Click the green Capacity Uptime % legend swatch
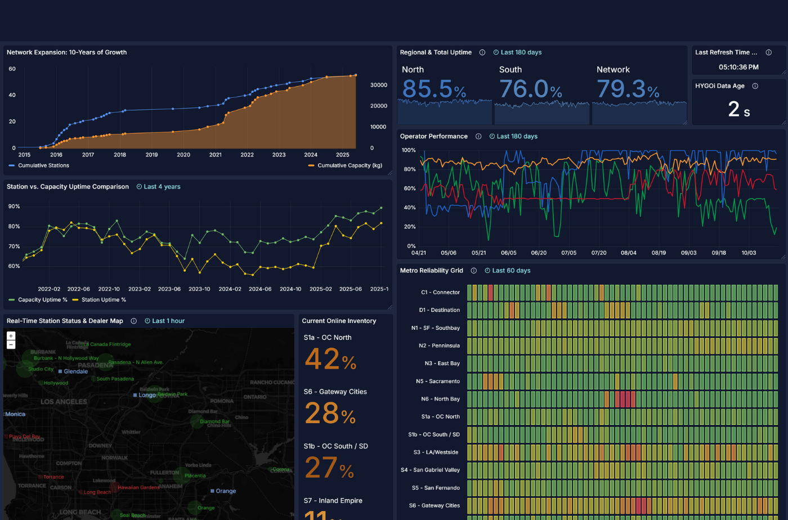 pyautogui.click(x=12, y=300)
